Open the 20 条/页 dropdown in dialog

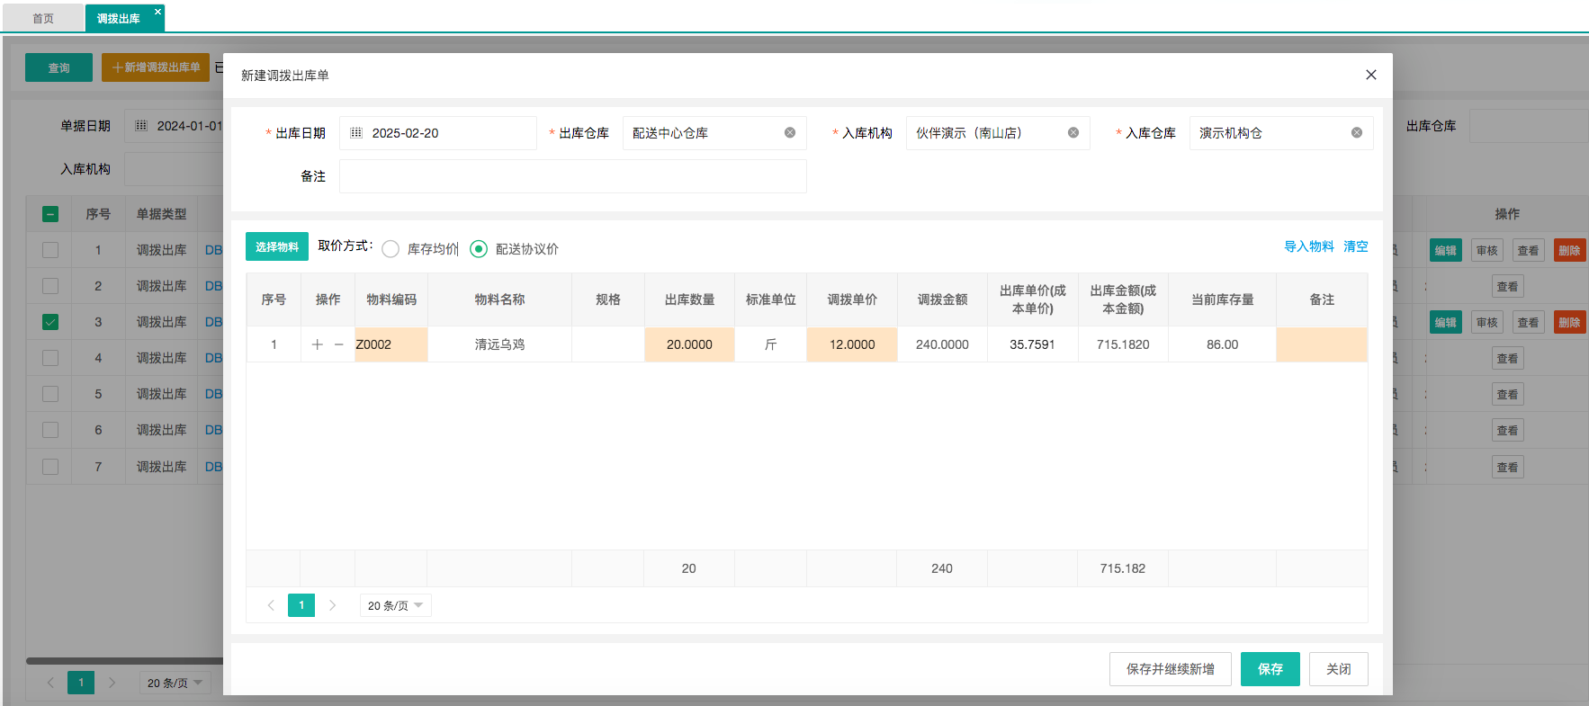click(x=395, y=605)
